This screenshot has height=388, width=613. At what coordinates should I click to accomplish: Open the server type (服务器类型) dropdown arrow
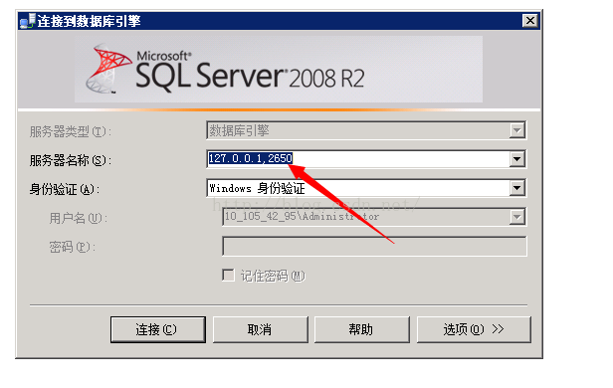(x=516, y=130)
